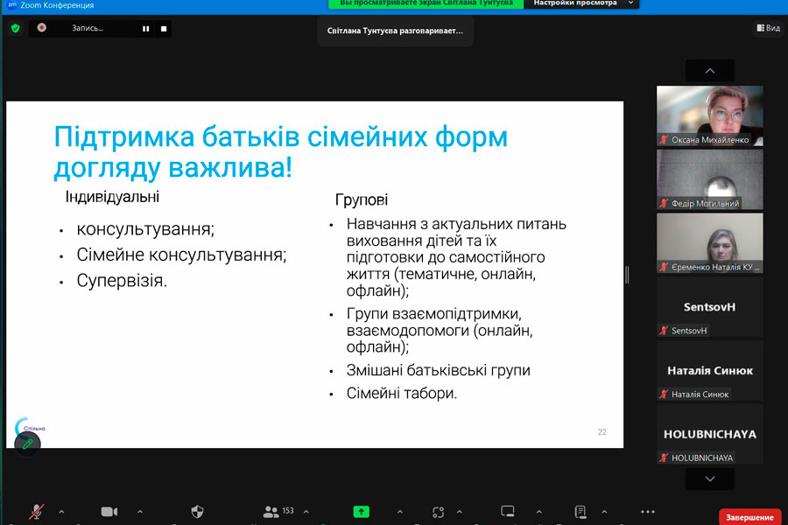Click the Супервізія bullet text
This screenshot has height=525, width=788.
point(122,280)
